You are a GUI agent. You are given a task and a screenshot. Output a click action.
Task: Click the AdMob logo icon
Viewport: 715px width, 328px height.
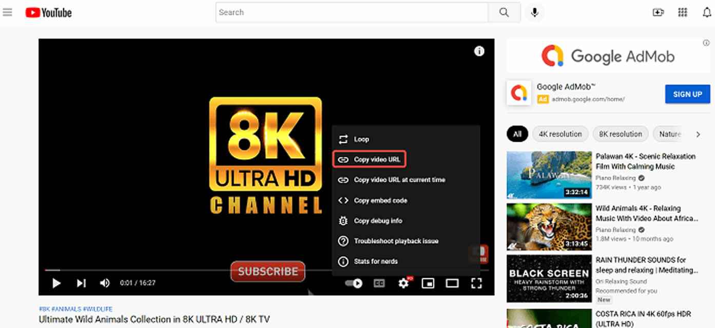(x=519, y=93)
